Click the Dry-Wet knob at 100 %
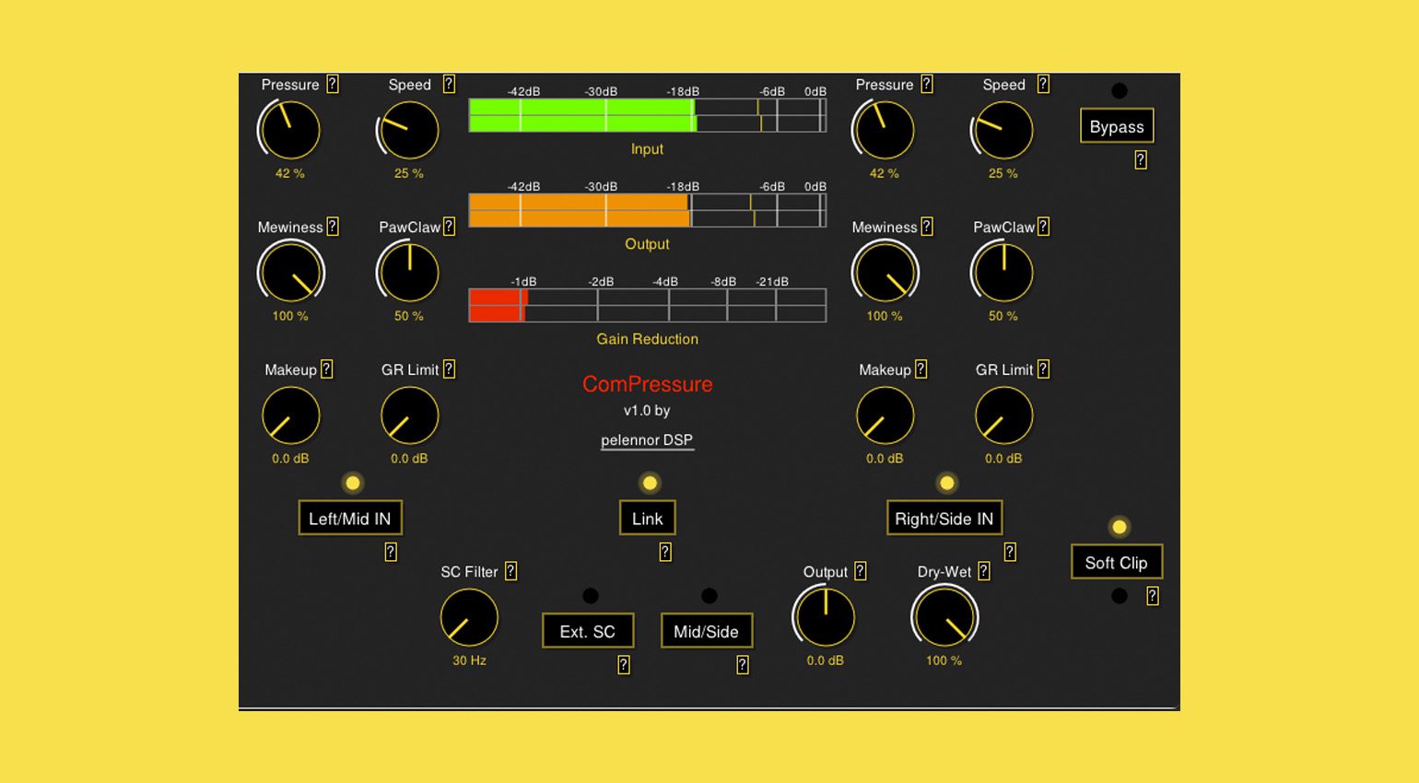The image size is (1419, 783). pos(944,618)
